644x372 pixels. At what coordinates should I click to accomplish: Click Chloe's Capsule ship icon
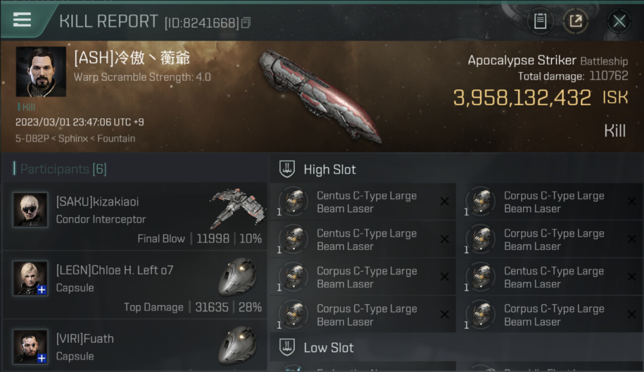pos(237,276)
